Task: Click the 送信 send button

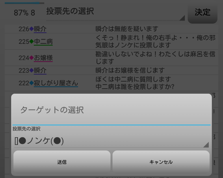Action: tap(62, 161)
